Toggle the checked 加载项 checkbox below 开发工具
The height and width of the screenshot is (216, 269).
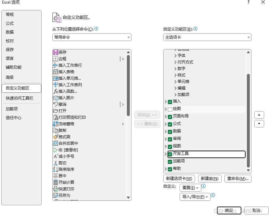[170, 162]
